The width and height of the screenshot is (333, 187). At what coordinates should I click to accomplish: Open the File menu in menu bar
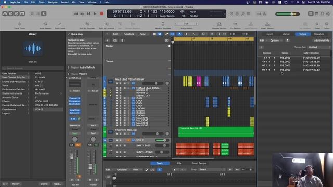click(x=25, y=2)
